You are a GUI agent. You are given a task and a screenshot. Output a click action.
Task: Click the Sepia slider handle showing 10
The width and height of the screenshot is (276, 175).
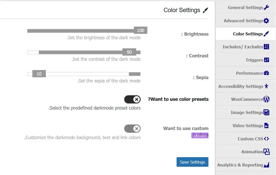pyautogui.click(x=39, y=74)
